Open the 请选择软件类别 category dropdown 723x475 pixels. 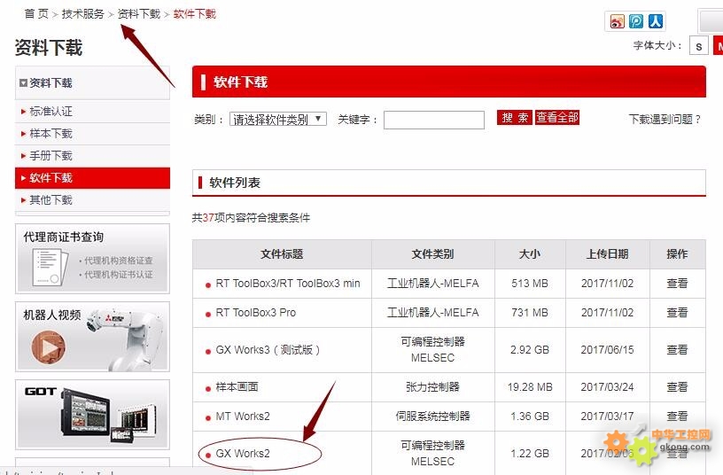[278, 120]
